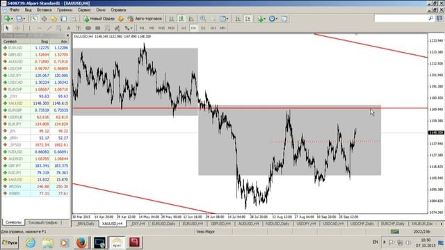Select the arrow cursor tool
This screenshot has width=445, height=250.
click(7, 28)
